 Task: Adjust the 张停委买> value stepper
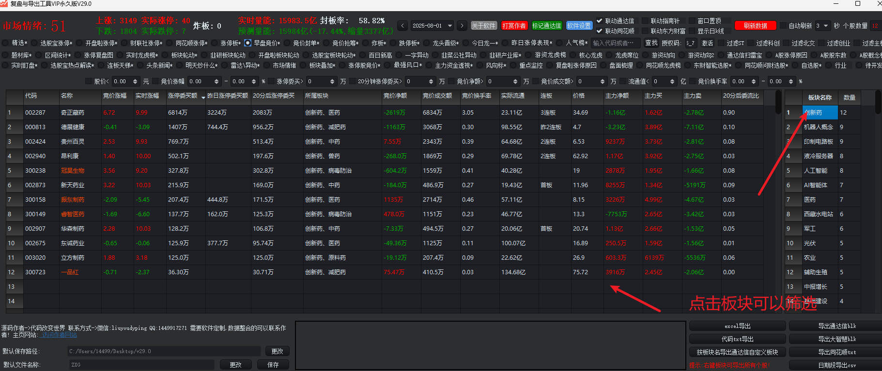[332, 81]
